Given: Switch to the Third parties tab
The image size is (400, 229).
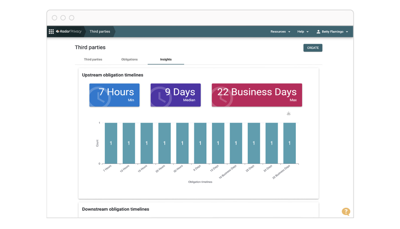Looking at the screenshot, I should (x=93, y=59).
